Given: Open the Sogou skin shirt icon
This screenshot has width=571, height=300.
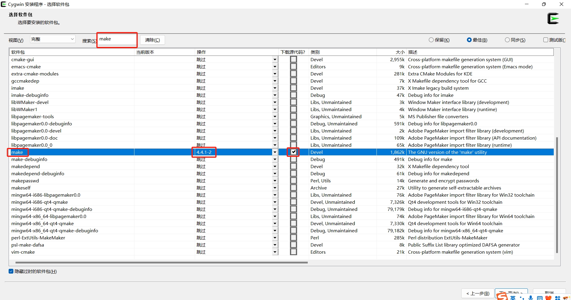Looking at the screenshot, I should coord(549,298).
